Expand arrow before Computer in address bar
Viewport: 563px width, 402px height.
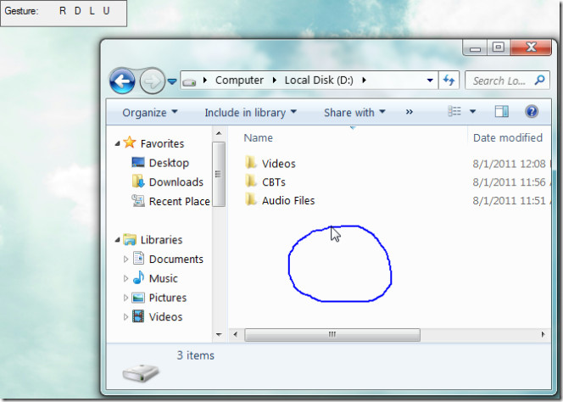point(205,80)
